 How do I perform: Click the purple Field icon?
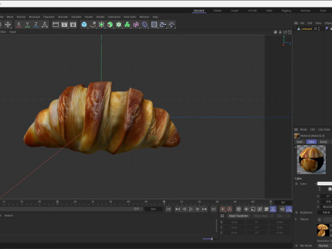coord(145,24)
